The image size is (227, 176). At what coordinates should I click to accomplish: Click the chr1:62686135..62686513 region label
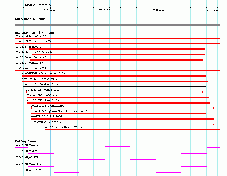click(x=33, y=5)
